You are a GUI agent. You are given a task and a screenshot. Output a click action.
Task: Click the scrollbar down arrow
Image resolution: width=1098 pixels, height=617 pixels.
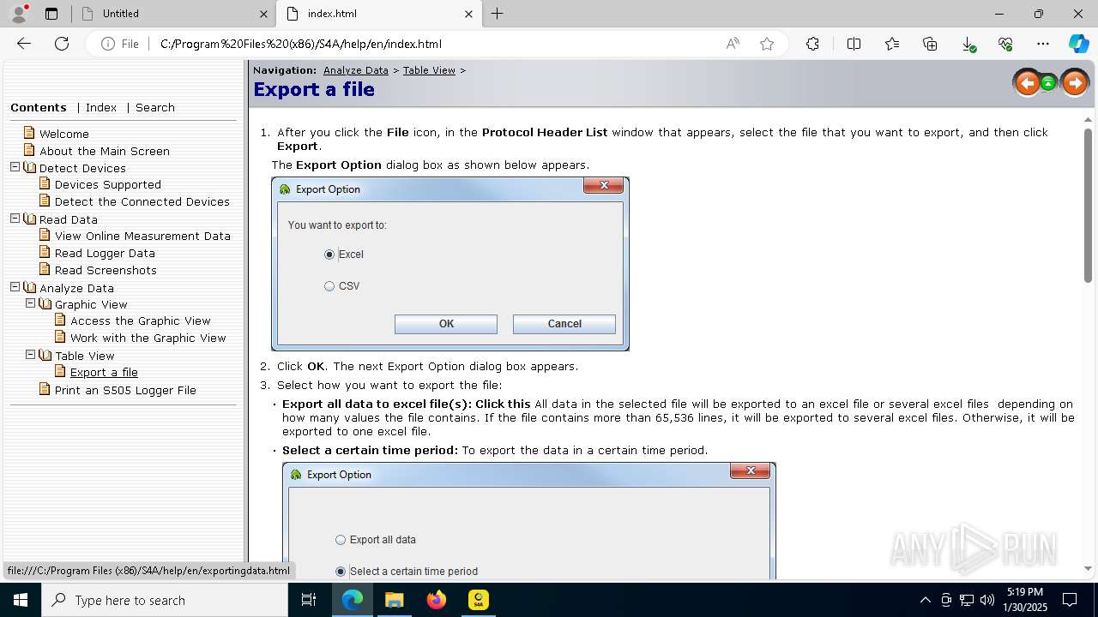1088,568
